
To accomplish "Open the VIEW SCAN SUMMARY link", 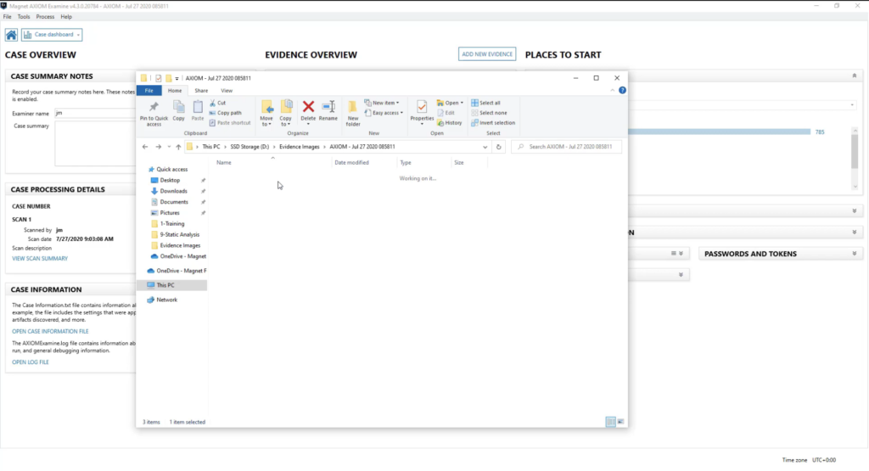I will 40,258.
